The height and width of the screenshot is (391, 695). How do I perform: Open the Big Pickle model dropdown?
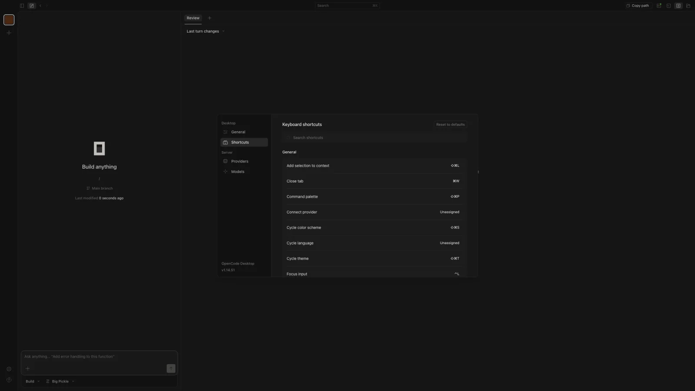click(60, 381)
